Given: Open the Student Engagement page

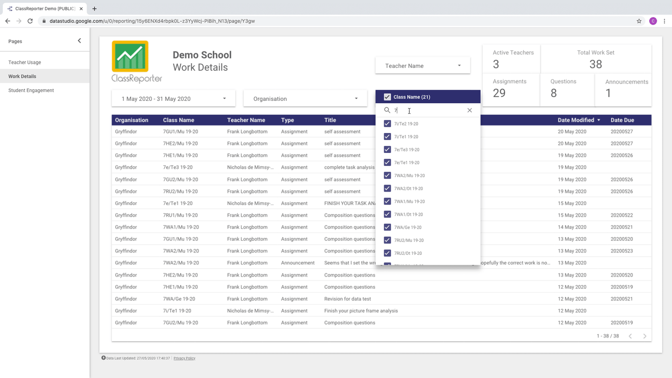Looking at the screenshot, I should click(x=31, y=90).
